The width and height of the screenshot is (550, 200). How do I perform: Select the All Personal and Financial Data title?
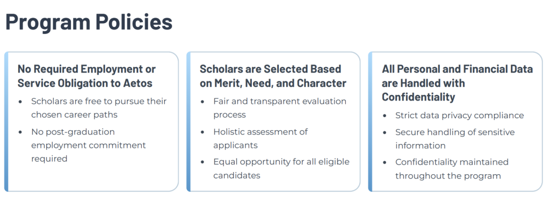tap(457, 83)
